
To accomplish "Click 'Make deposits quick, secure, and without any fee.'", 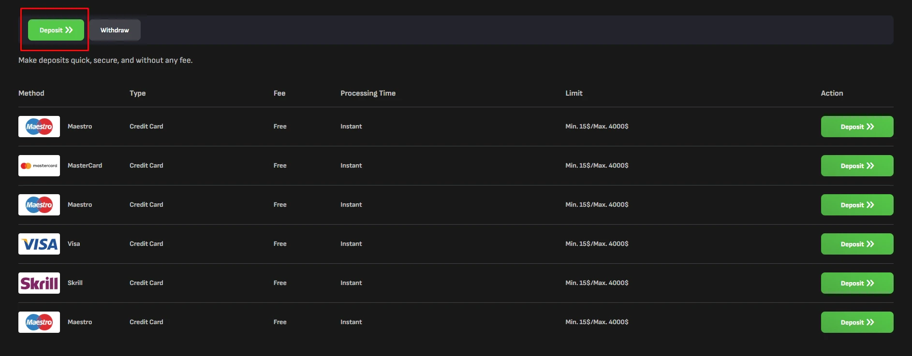I will (x=105, y=60).
